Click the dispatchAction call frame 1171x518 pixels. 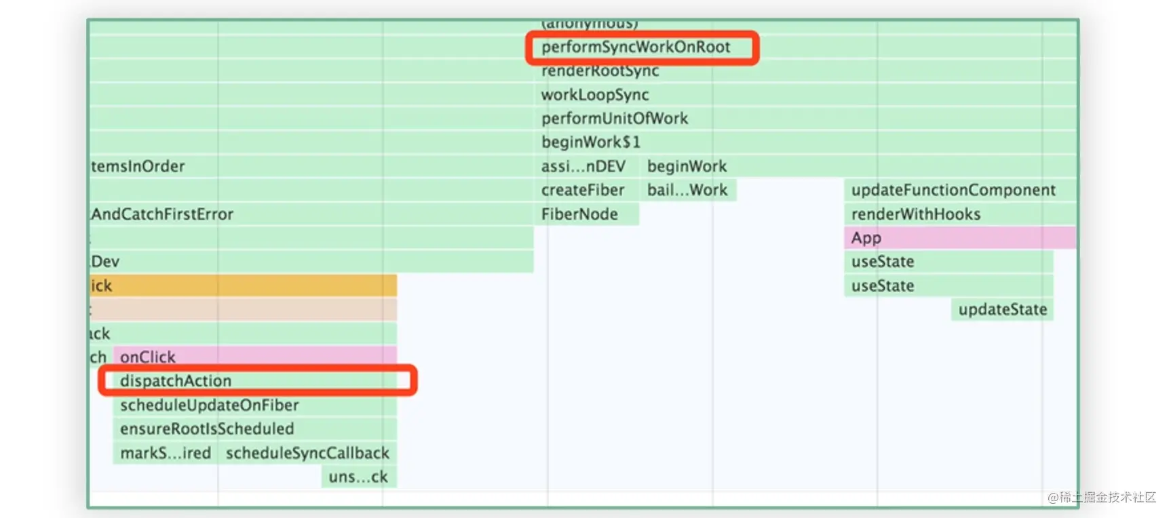(x=254, y=380)
